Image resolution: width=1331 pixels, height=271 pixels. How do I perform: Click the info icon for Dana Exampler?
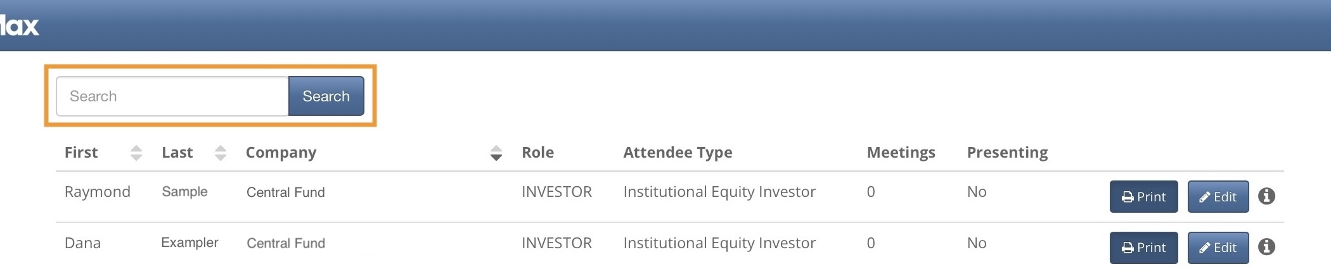tap(1266, 247)
